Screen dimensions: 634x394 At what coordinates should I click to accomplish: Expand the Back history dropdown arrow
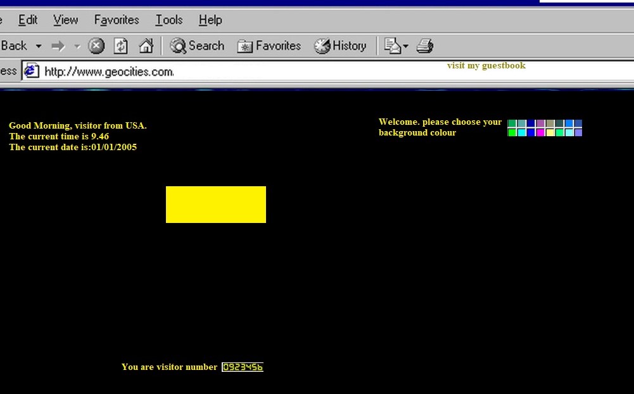[39, 46]
